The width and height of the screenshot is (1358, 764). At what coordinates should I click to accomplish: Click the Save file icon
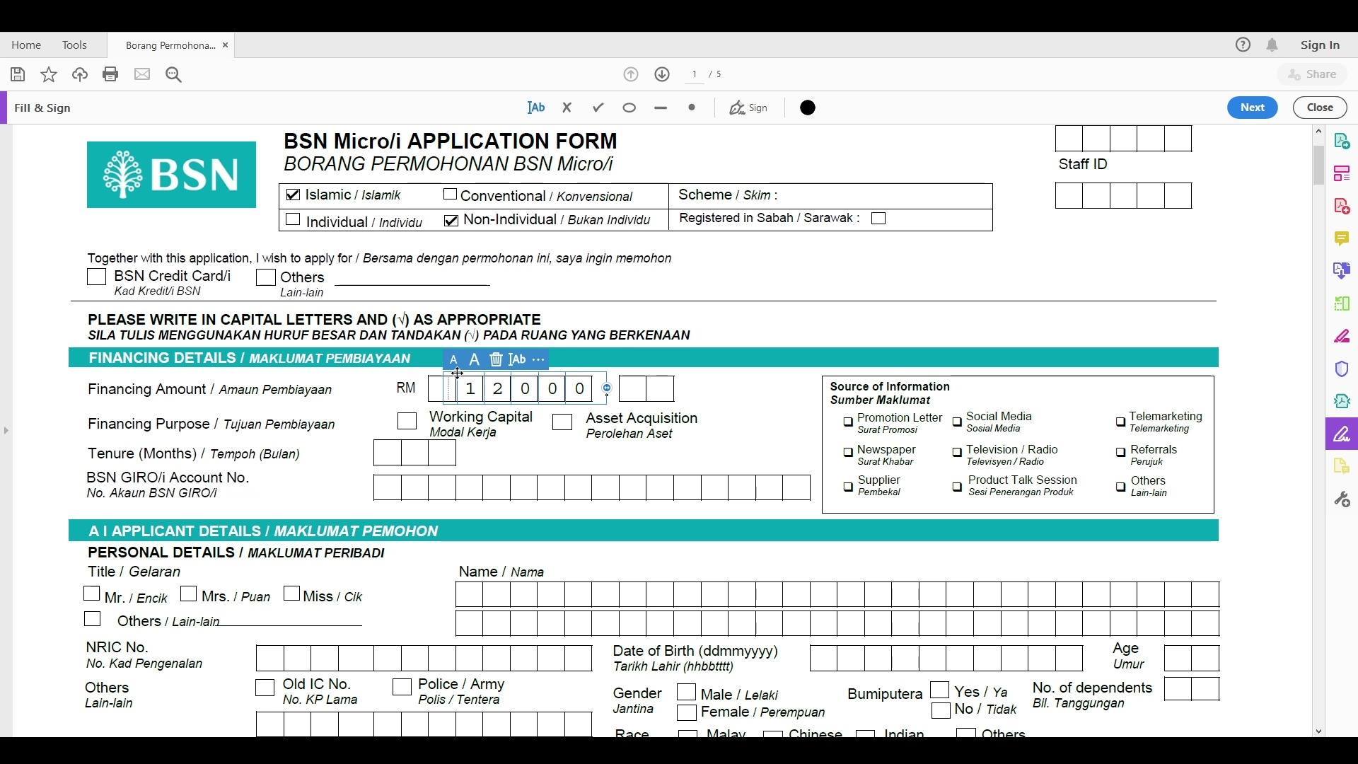[x=18, y=74]
